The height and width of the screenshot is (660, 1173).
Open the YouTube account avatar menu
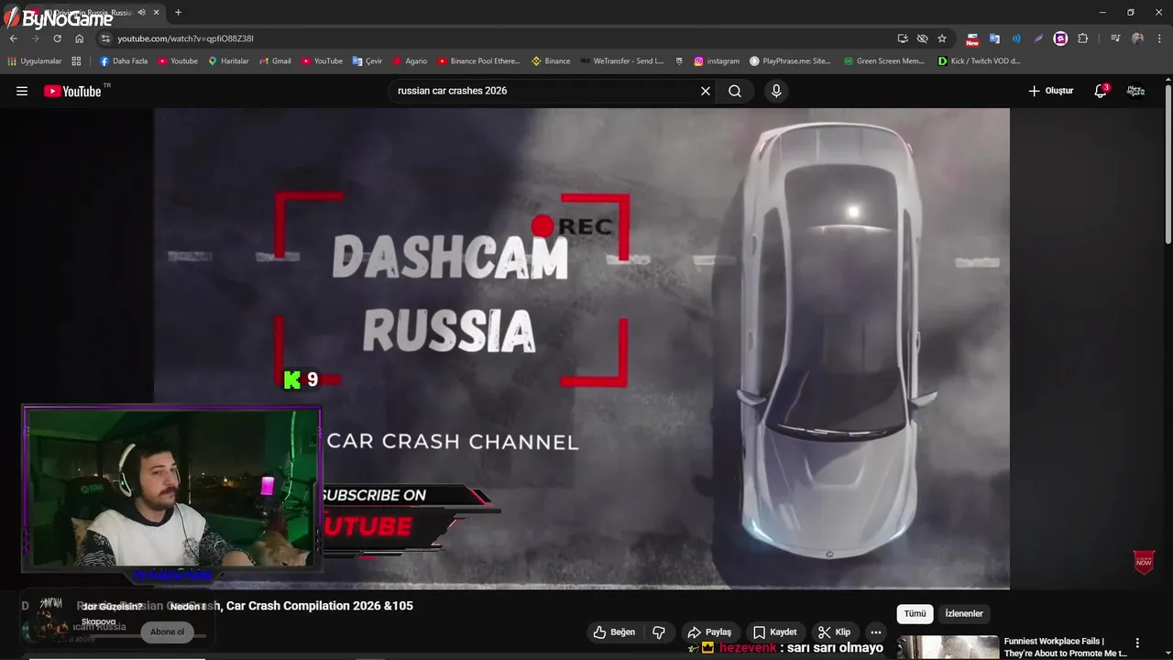click(1135, 91)
